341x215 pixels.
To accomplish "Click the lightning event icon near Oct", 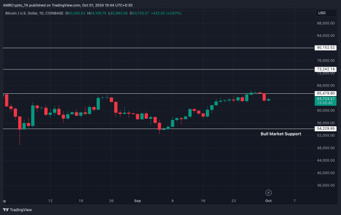I will (x=268, y=193).
